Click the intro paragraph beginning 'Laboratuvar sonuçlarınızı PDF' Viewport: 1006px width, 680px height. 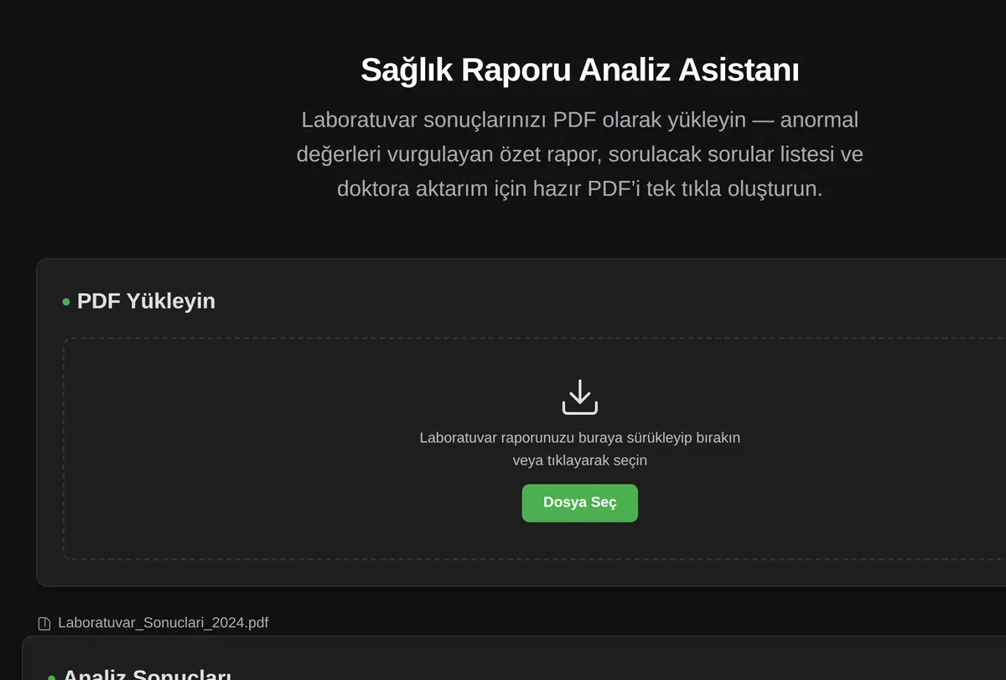click(579, 154)
